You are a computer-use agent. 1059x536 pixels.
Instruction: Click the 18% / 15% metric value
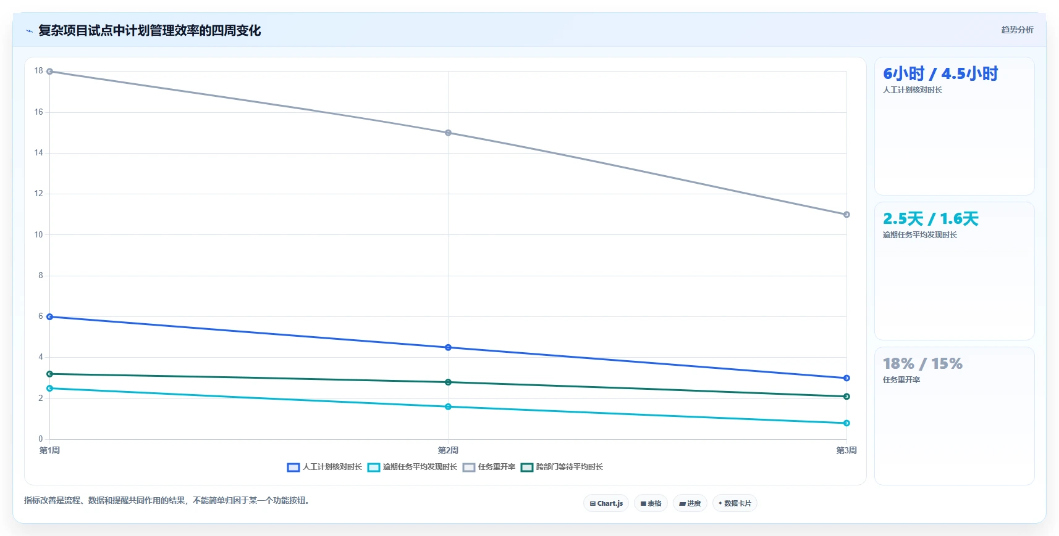tap(922, 364)
